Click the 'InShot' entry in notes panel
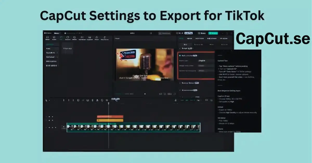 click(220, 107)
